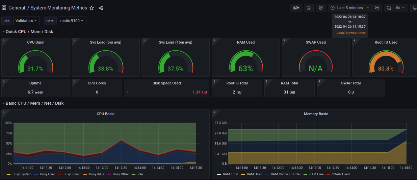
Task: Go to the General folder link
Action: click(17, 8)
